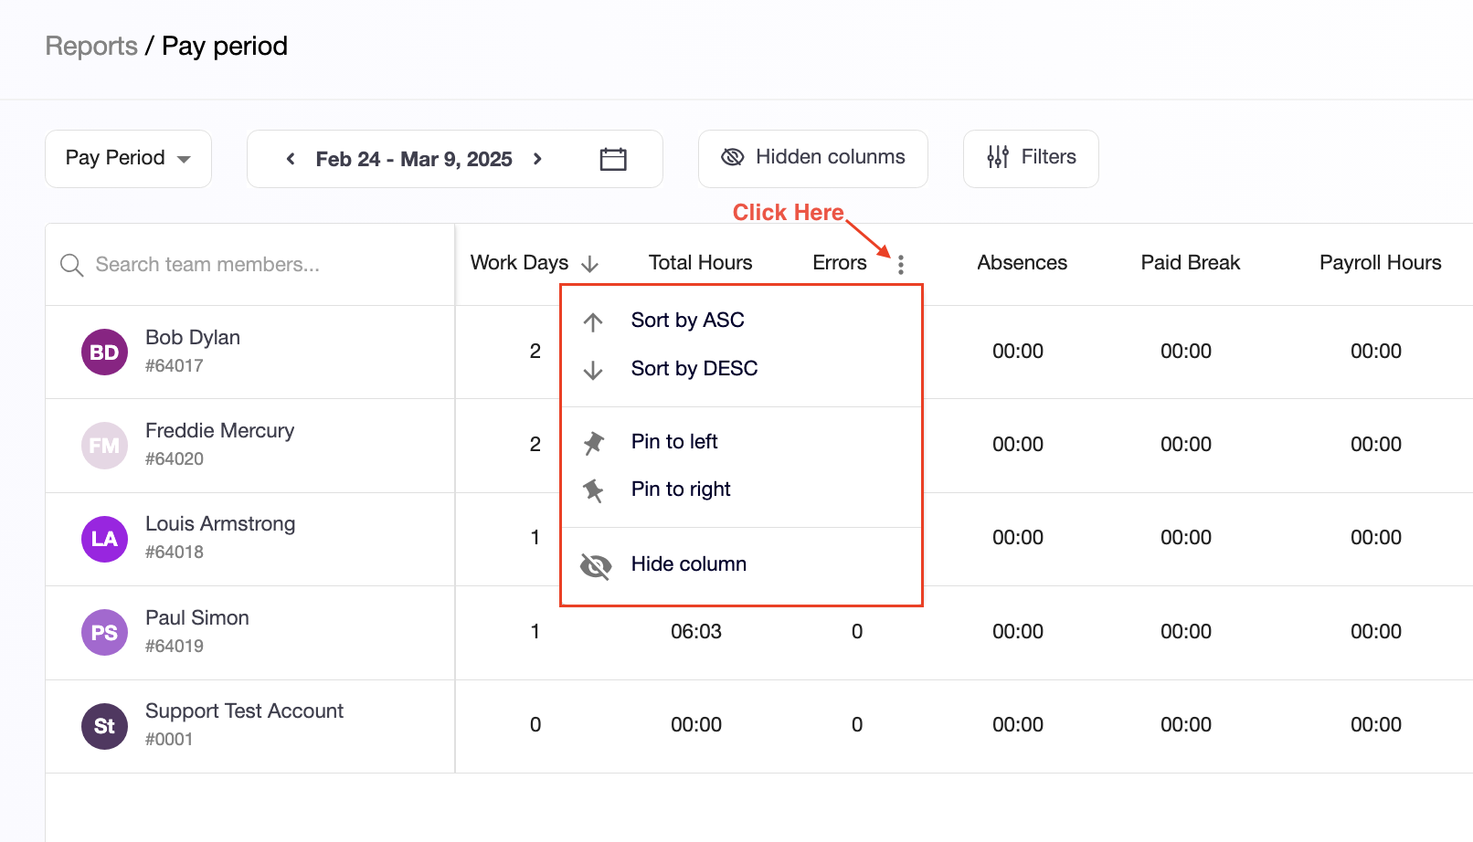Click Louis Armstrong's LA avatar
This screenshot has height=842, width=1473.
click(104, 539)
